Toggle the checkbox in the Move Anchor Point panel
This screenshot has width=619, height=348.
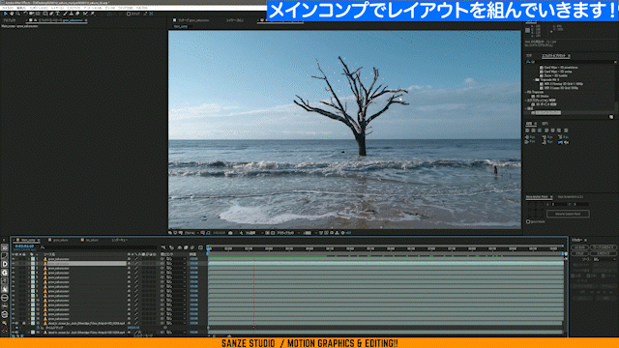pyautogui.click(x=528, y=221)
